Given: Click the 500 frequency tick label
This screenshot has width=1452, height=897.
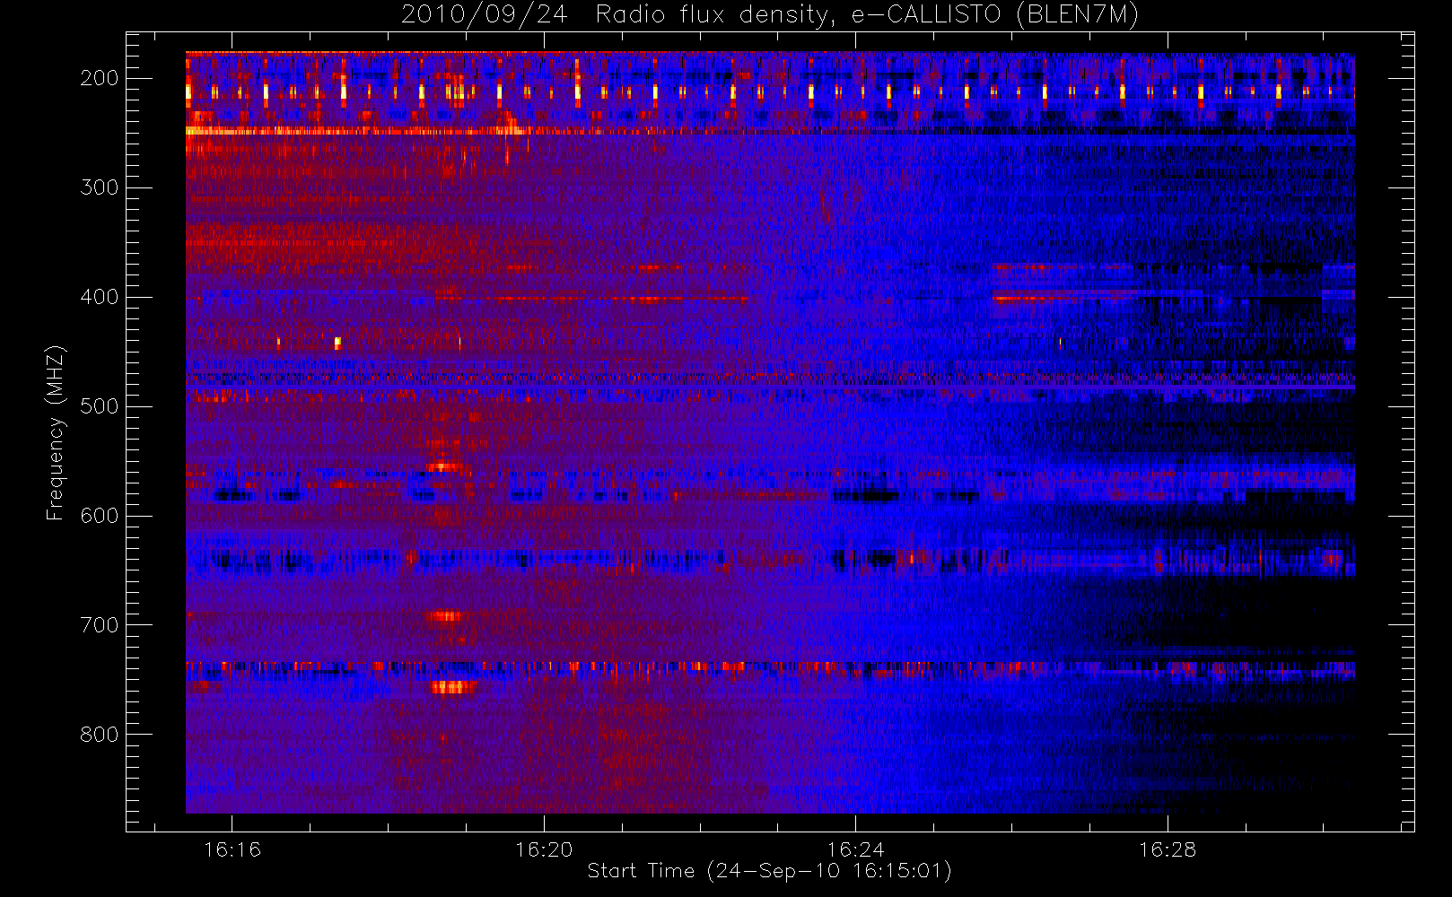Looking at the screenshot, I should [100, 406].
